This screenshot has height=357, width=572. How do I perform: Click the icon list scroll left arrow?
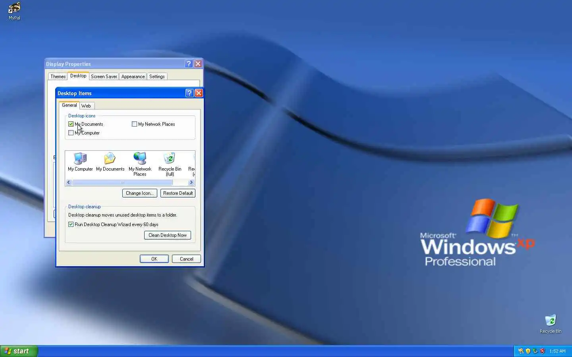[x=69, y=182]
